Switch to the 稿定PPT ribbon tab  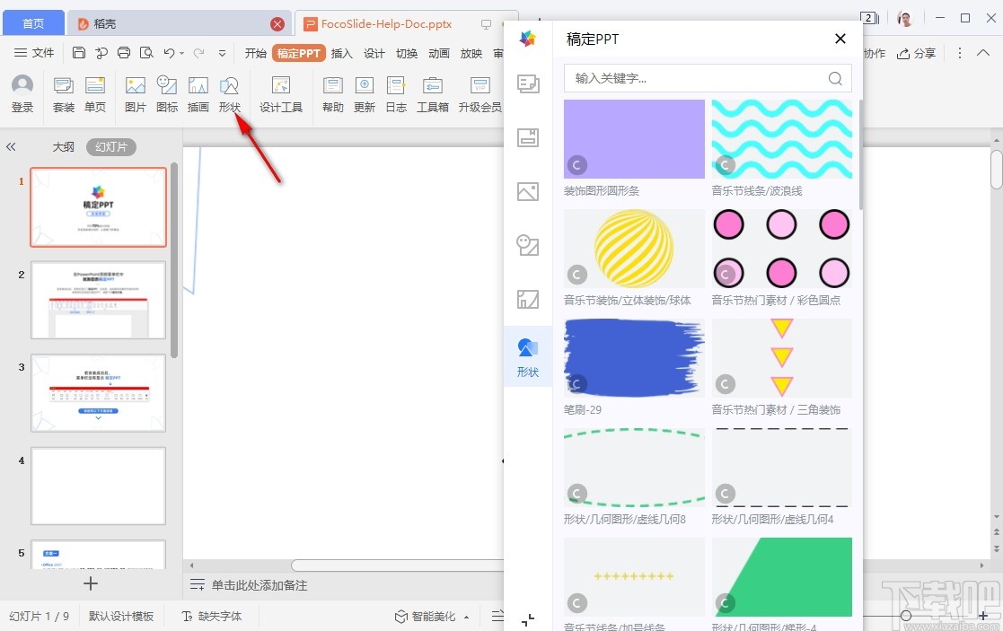tap(298, 53)
